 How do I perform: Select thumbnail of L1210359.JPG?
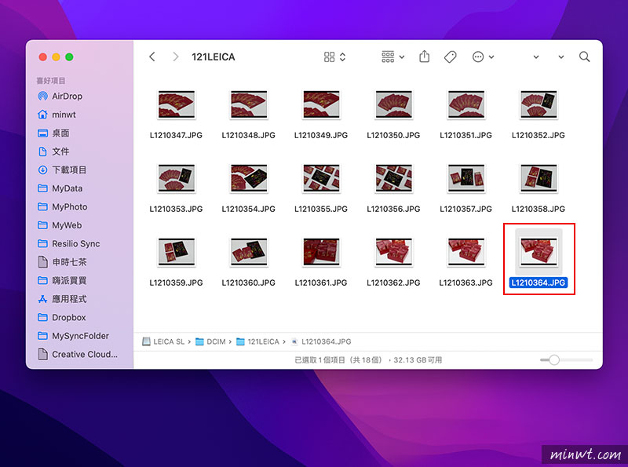[x=176, y=252]
